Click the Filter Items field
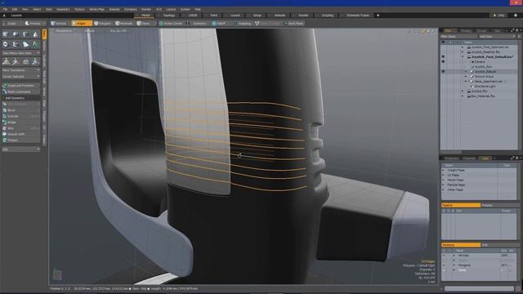This screenshot has width=523, height=294. [x=459, y=37]
